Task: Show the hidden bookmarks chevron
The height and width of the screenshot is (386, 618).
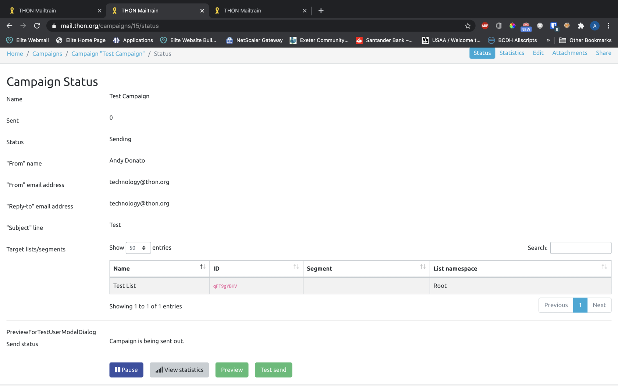Action: click(548, 40)
